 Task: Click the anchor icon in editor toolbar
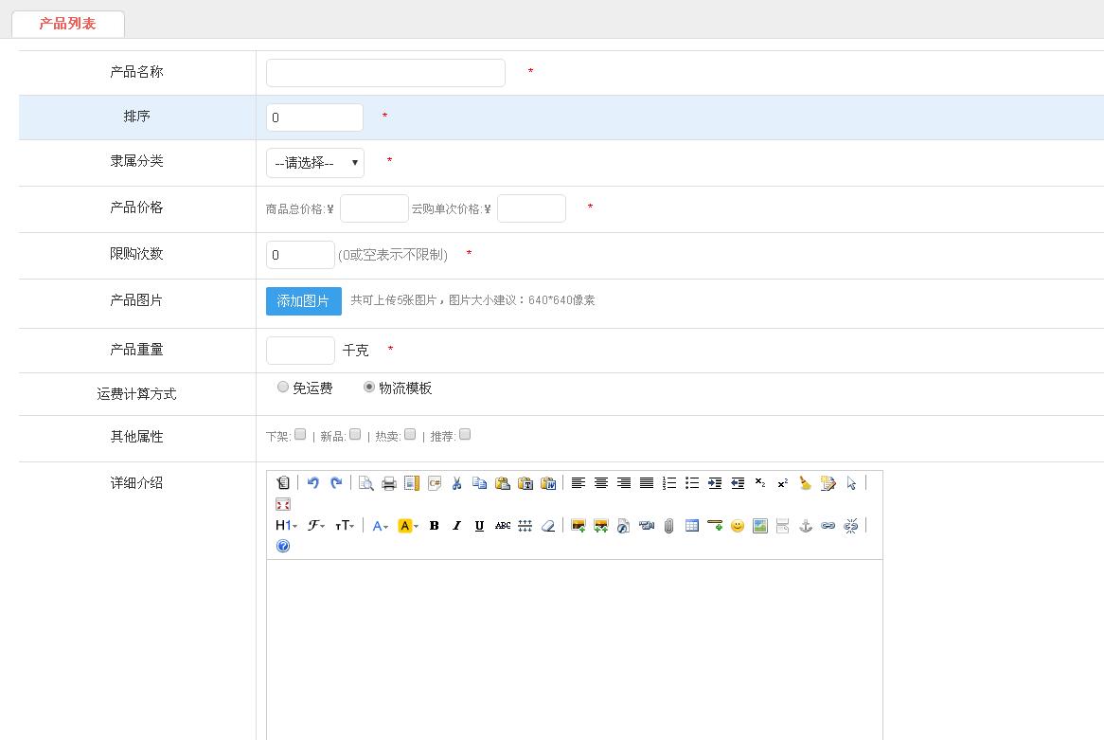click(x=806, y=526)
